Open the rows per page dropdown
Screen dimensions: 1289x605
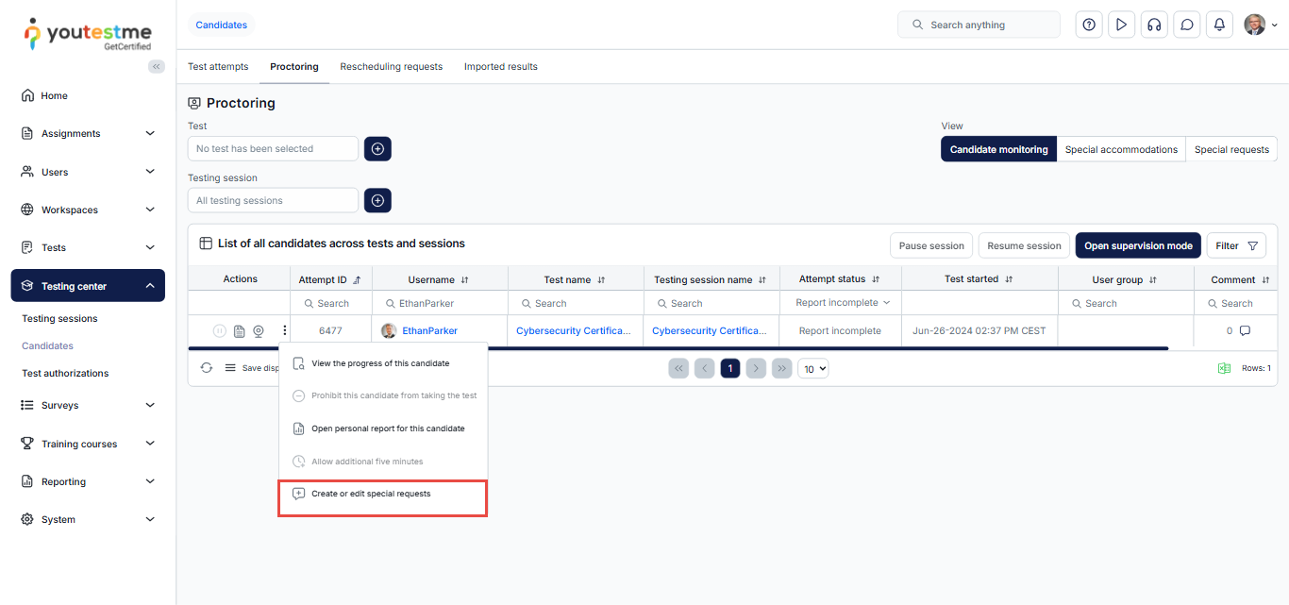[813, 368]
